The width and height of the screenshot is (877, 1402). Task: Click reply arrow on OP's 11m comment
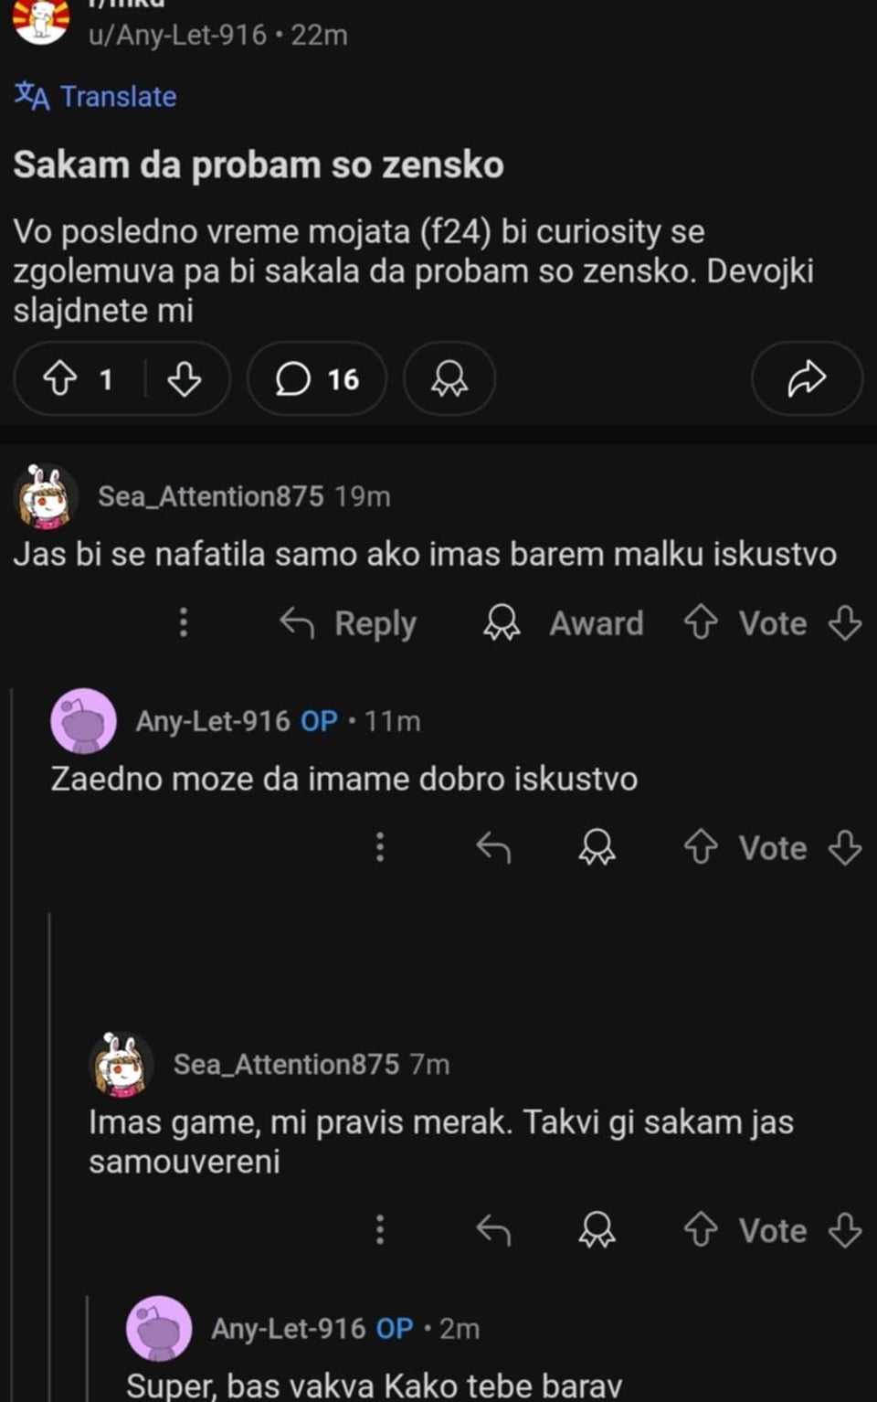[x=493, y=848]
